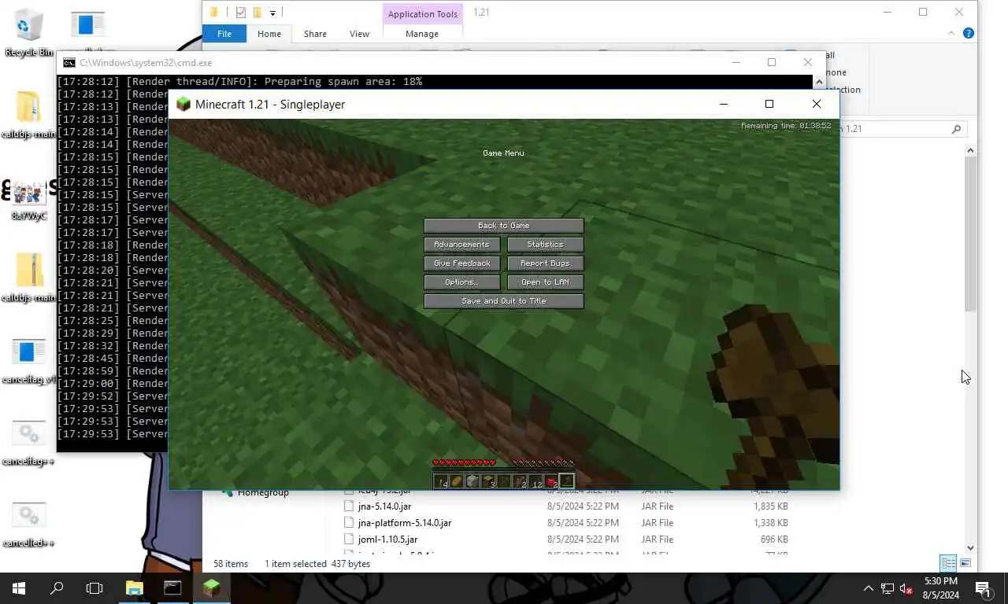Click Command Prompt taskbar icon
The image size is (1008, 604).
(172, 588)
